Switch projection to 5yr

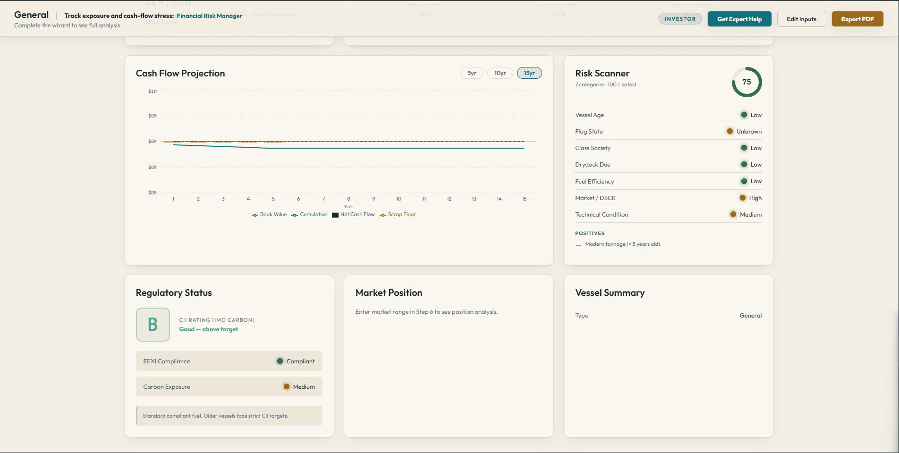[472, 73]
